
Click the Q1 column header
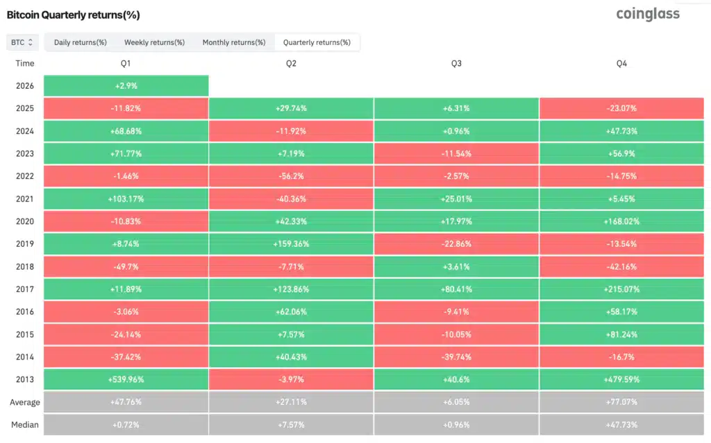126,63
